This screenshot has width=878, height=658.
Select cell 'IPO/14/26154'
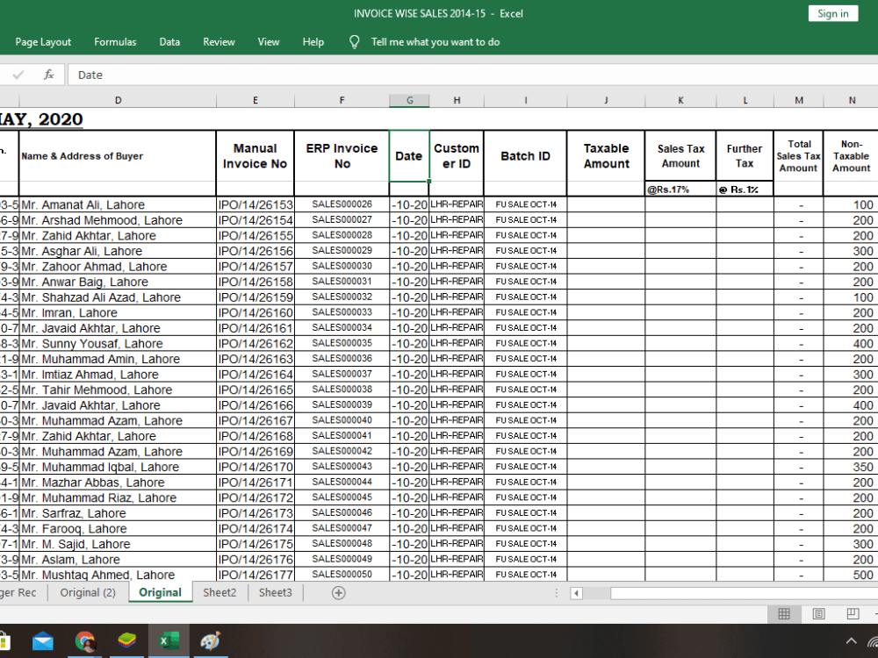[255, 220]
